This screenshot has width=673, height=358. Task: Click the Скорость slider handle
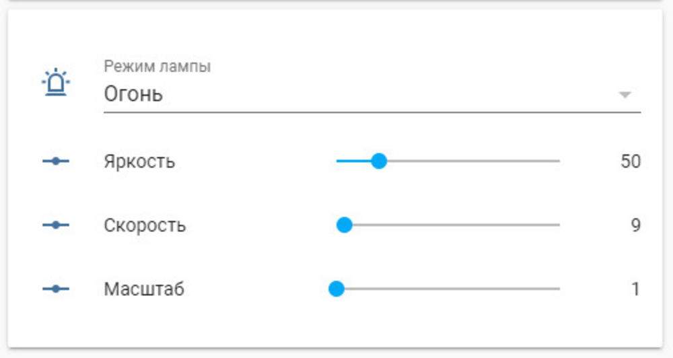pos(344,225)
